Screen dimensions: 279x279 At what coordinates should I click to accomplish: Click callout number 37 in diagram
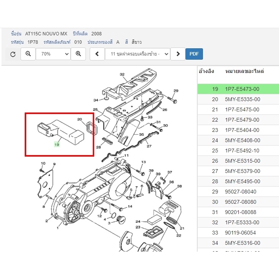(170, 172)
